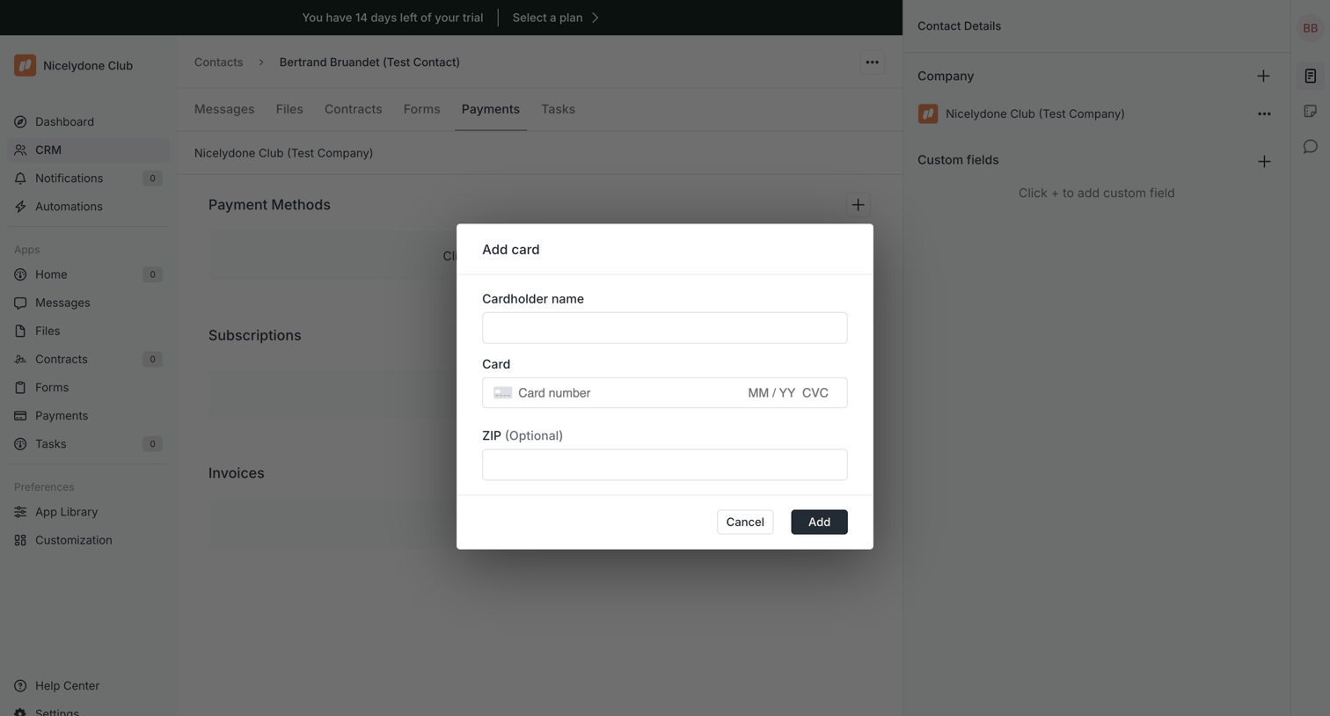Screen dimensions: 1330x716
Task: Switch to the Forms tab
Action: tap(421, 109)
